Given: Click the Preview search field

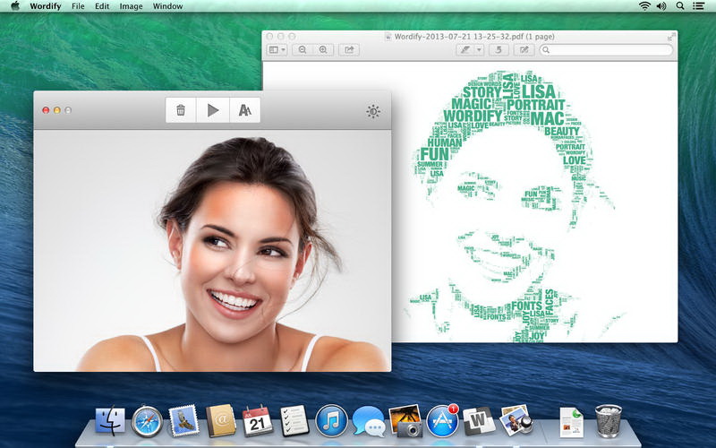Looking at the screenshot, I should (x=607, y=50).
